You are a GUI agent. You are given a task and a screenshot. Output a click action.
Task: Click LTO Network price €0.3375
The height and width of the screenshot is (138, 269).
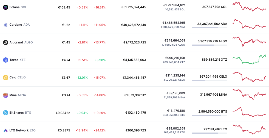[64, 130]
